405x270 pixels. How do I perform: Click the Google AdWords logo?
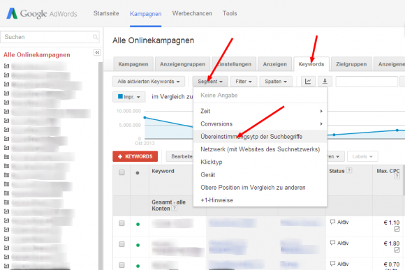tap(42, 13)
